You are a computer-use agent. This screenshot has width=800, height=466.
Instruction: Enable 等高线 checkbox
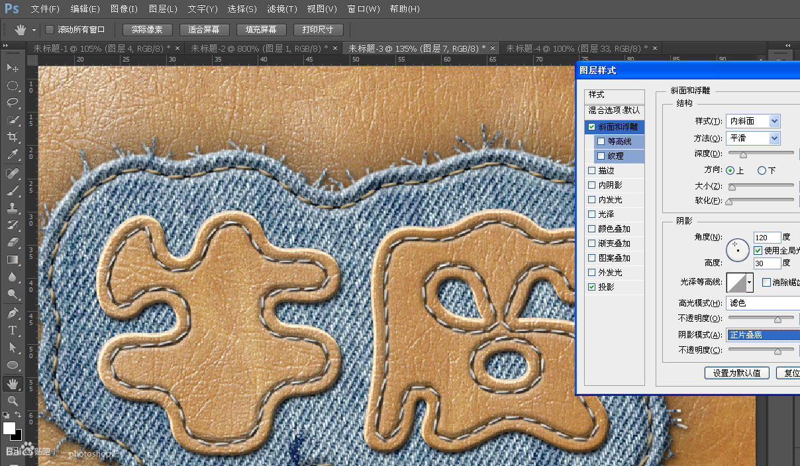click(x=601, y=141)
